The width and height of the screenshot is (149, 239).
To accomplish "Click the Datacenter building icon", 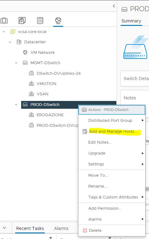I will pos(19,42).
